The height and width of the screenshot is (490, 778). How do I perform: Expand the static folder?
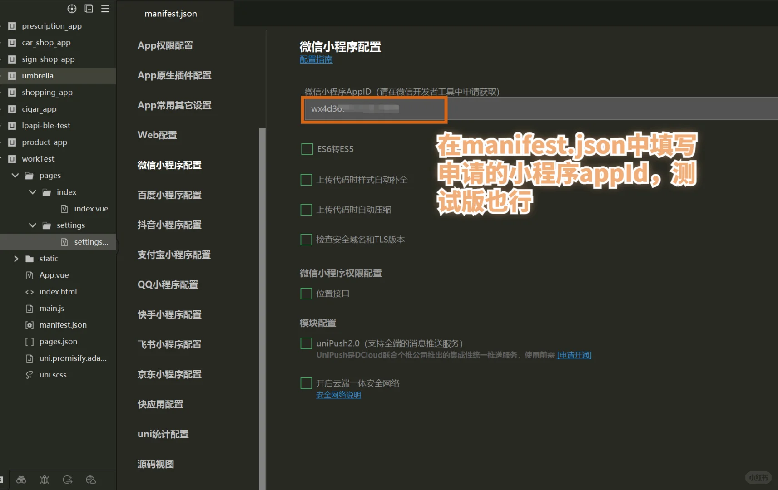pyautogui.click(x=16, y=258)
